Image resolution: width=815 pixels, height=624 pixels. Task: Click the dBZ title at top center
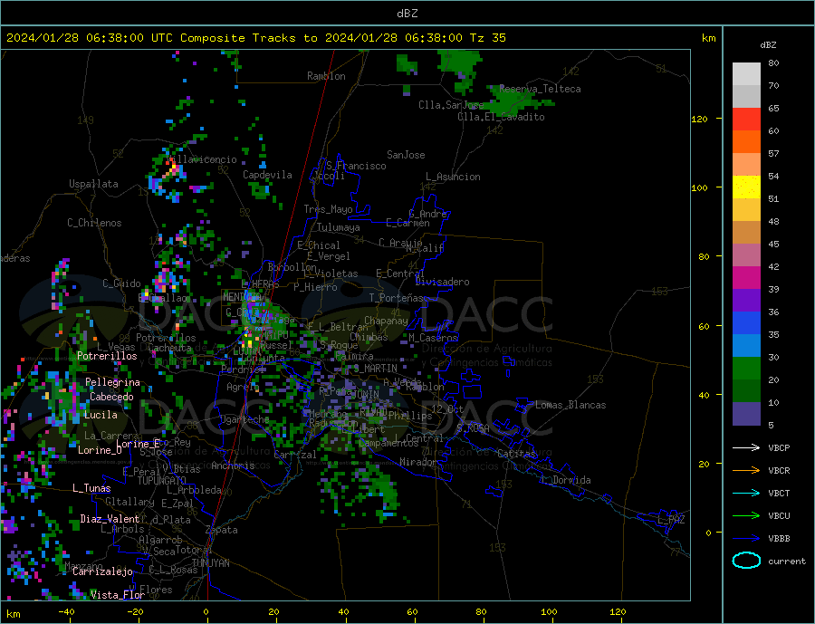pyautogui.click(x=407, y=14)
